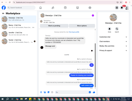Screen dimensions: 132x101
Task: Open the Groups icon in top navigation
Action: coord(90,8)
